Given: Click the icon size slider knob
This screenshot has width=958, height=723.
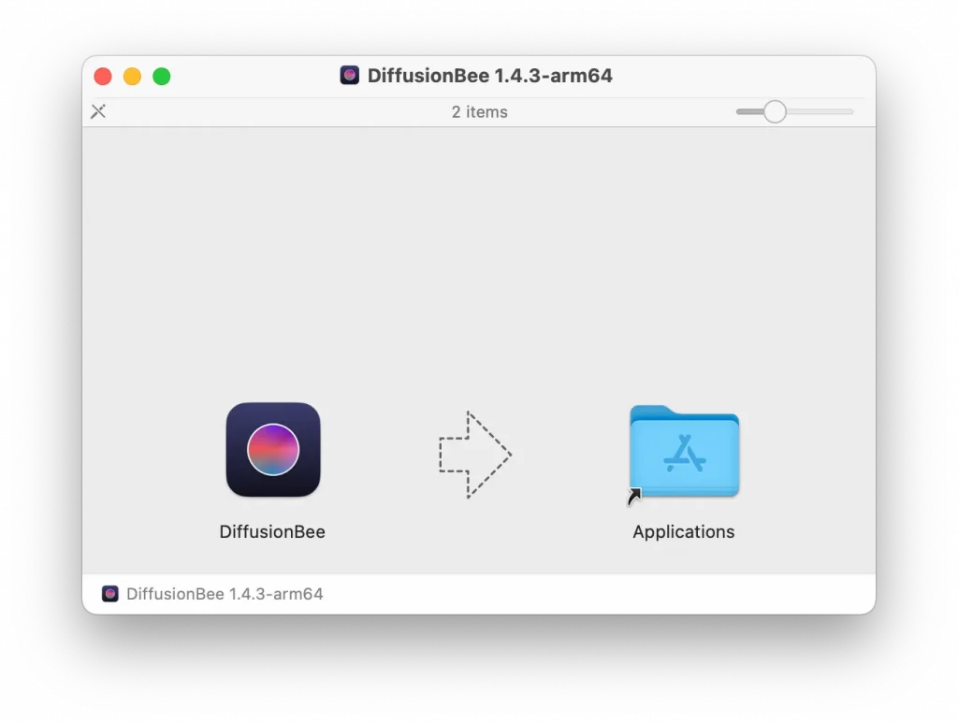Looking at the screenshot, I should (775, 112).
